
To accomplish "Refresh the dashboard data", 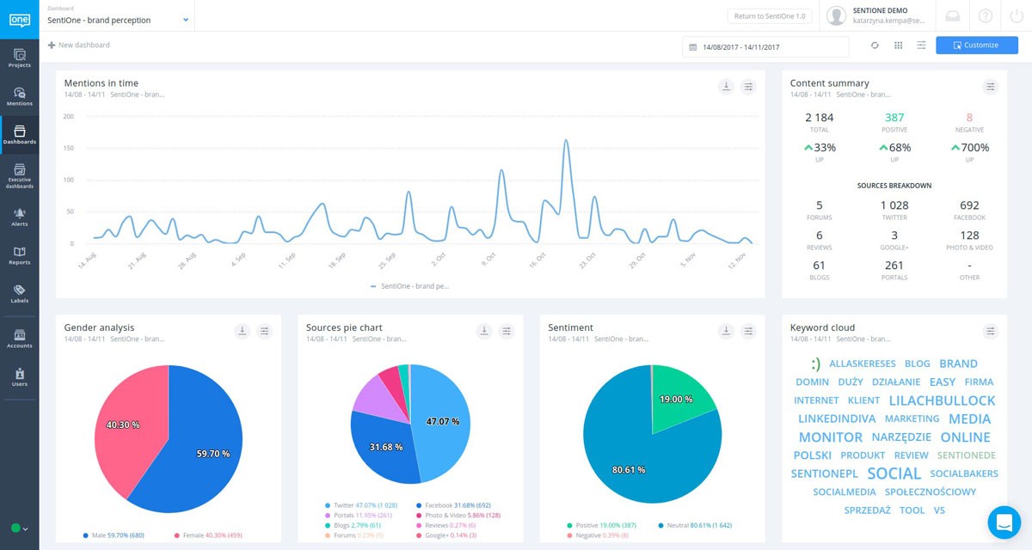I will [875, 45].
